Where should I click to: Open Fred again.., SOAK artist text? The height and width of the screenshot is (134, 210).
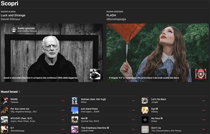point(90,112)
